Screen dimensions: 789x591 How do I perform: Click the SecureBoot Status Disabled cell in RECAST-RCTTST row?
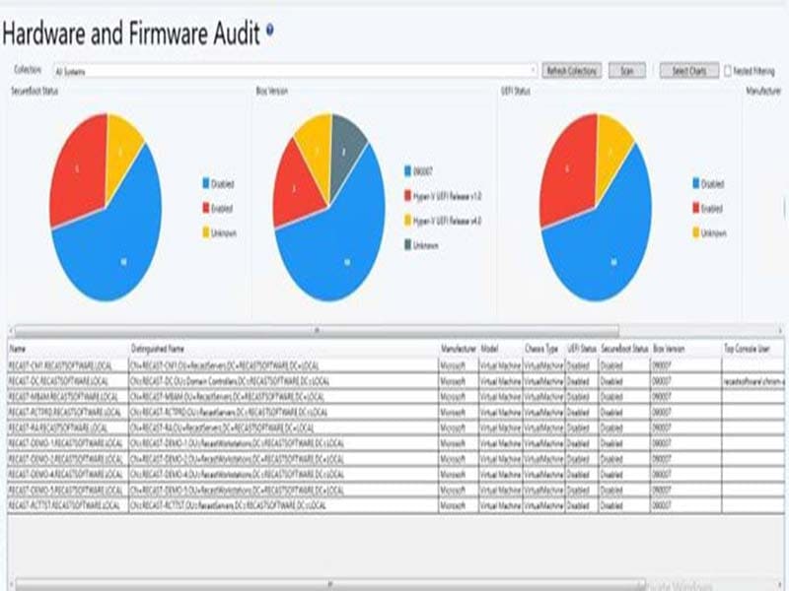tap(624, 506)
